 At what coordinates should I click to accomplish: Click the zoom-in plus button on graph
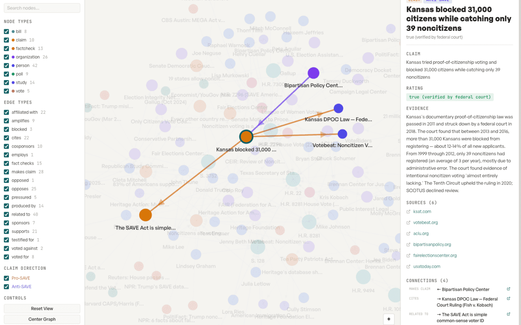tap(389, 319)
